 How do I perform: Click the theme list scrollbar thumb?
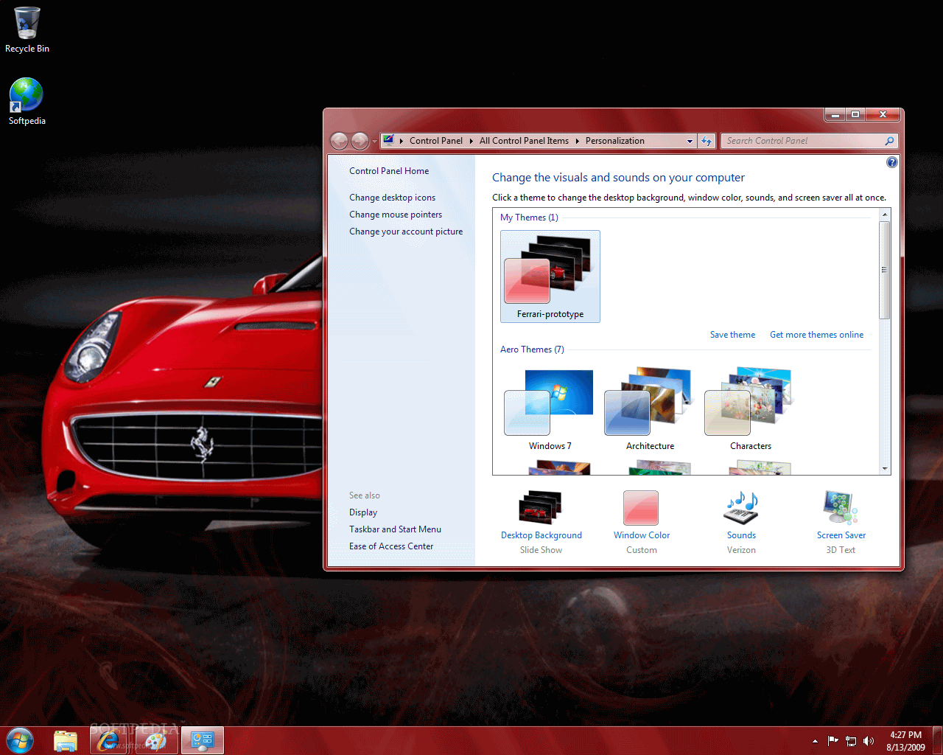(885, 270)
